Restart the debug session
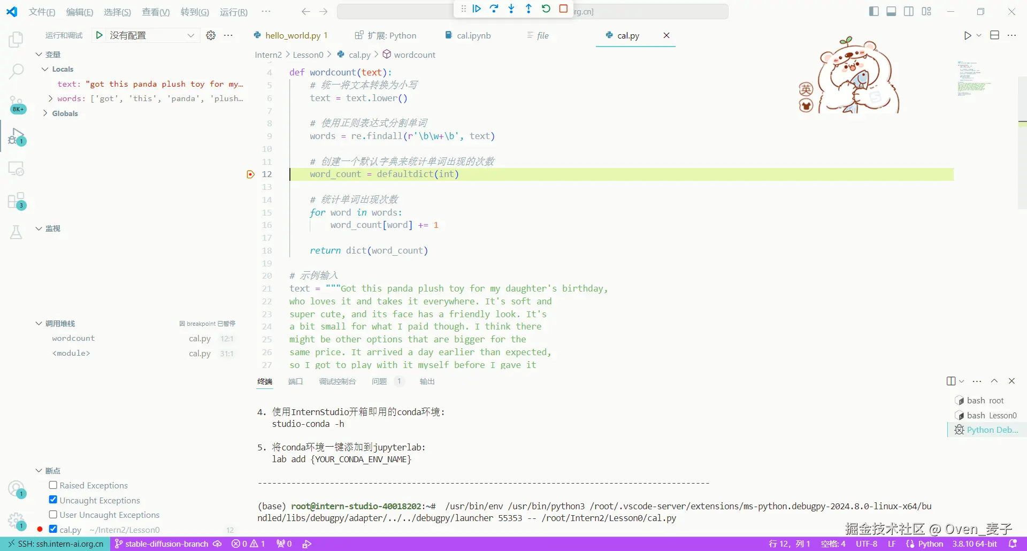 click(546, 9)
